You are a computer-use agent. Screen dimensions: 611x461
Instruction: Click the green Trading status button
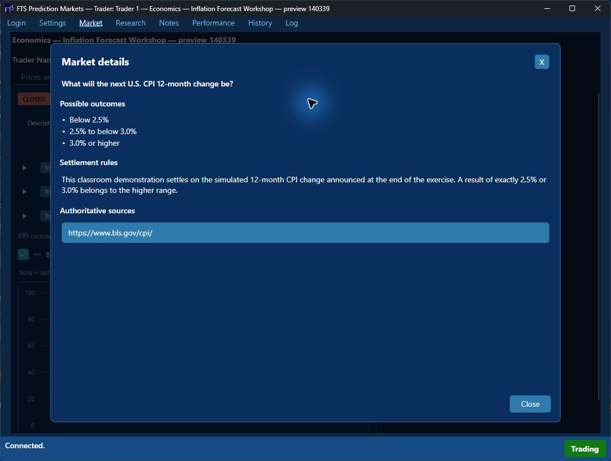pyautogui.click(x=584, y=449)
